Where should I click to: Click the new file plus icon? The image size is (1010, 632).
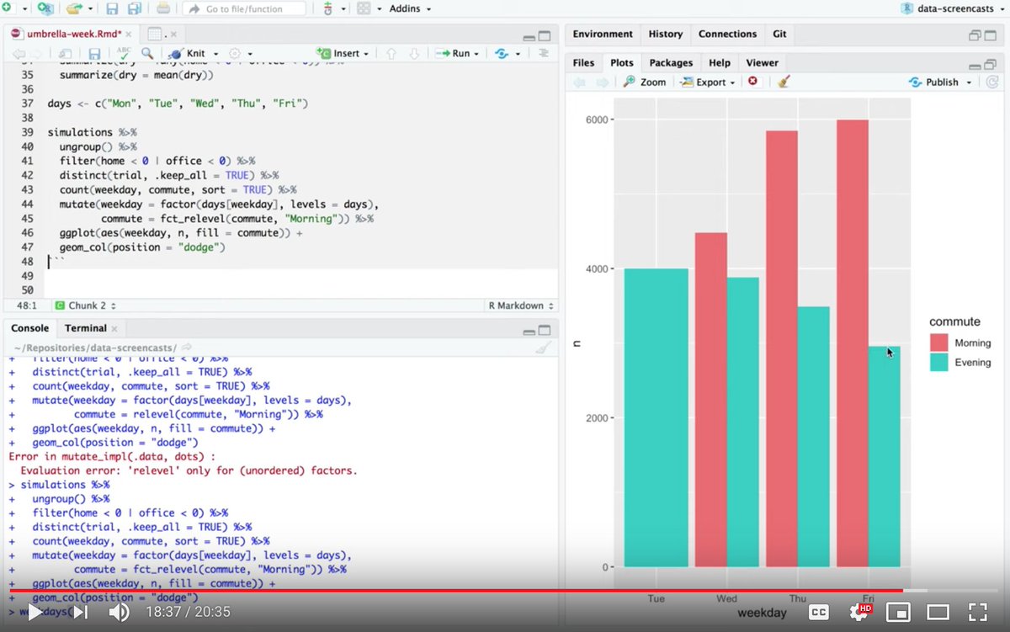tap(6, 8)
